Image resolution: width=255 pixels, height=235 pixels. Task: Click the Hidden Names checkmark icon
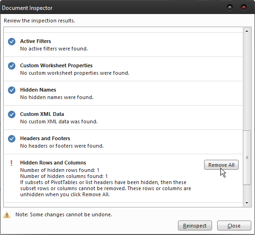pyautogui.click(x=12, y=90)
